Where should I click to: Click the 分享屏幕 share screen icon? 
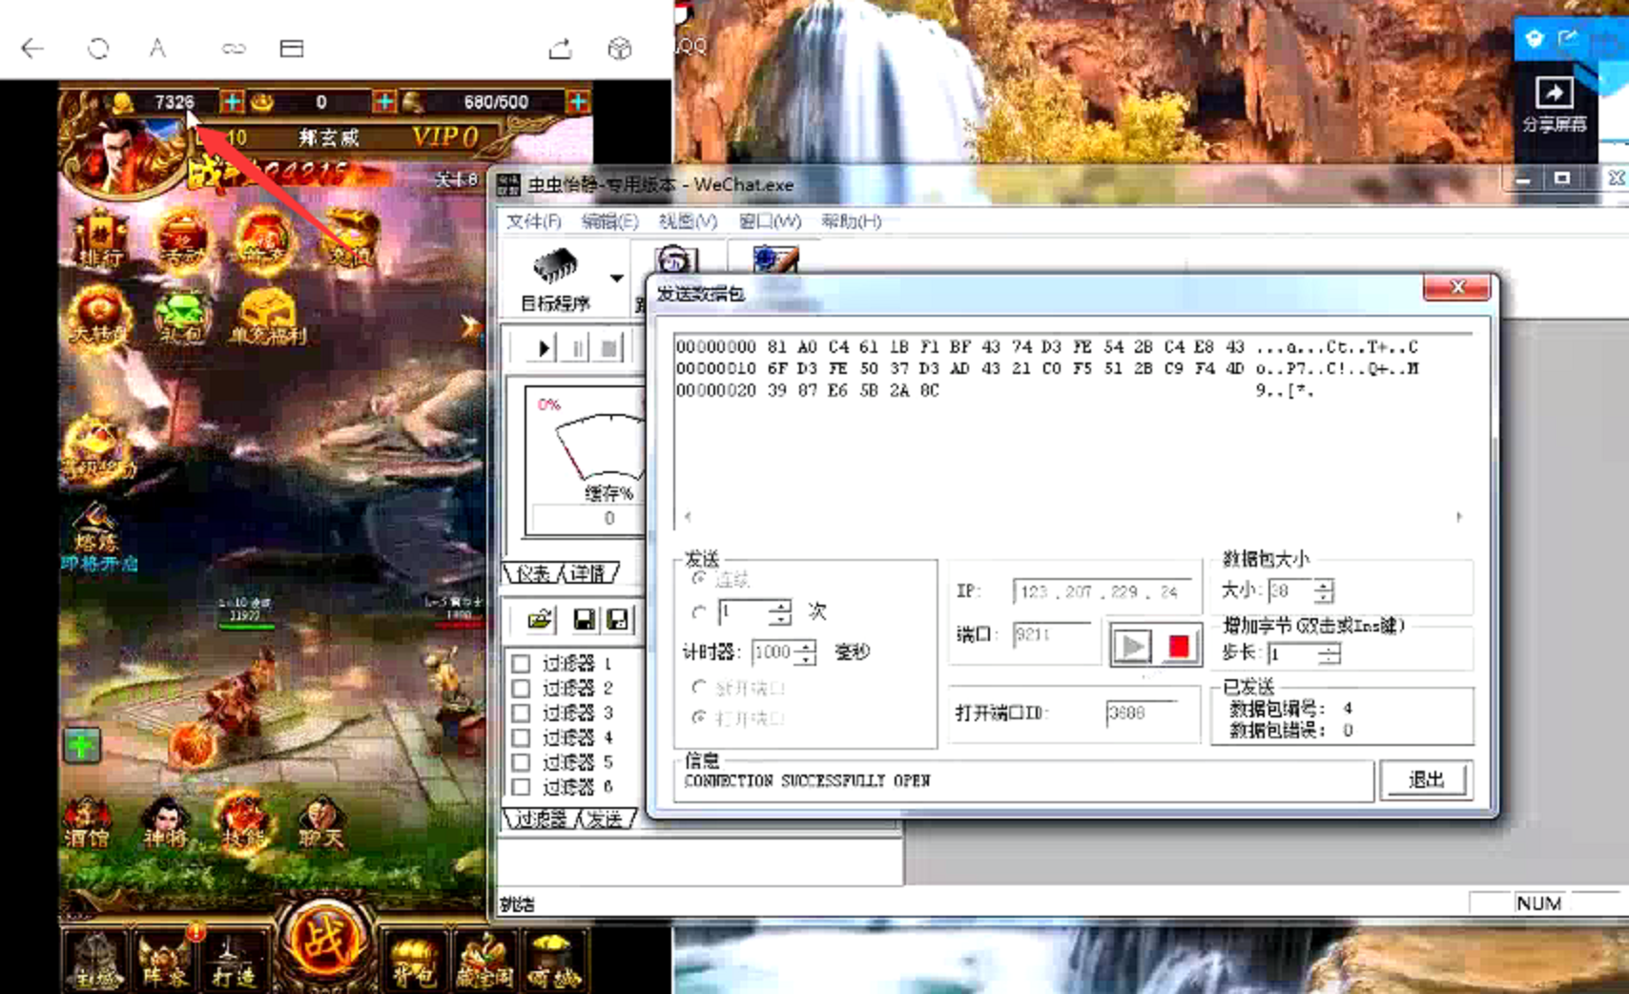click(1554, 103)
